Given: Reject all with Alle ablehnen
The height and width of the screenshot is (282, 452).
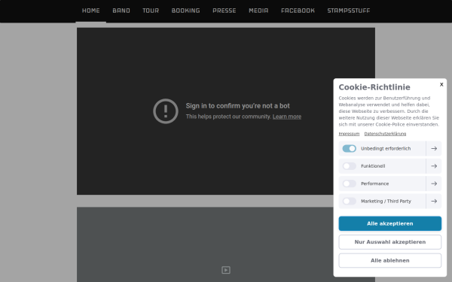Looking at the screenshot, I should 389,260.
